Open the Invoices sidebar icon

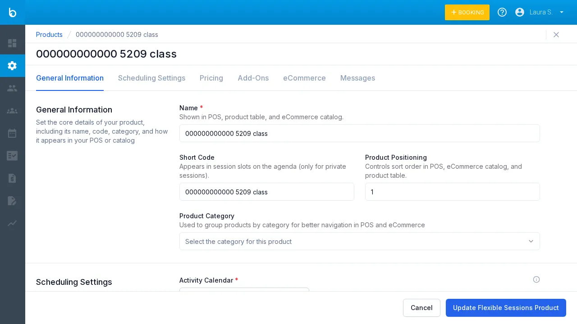[x=13, y=178]
